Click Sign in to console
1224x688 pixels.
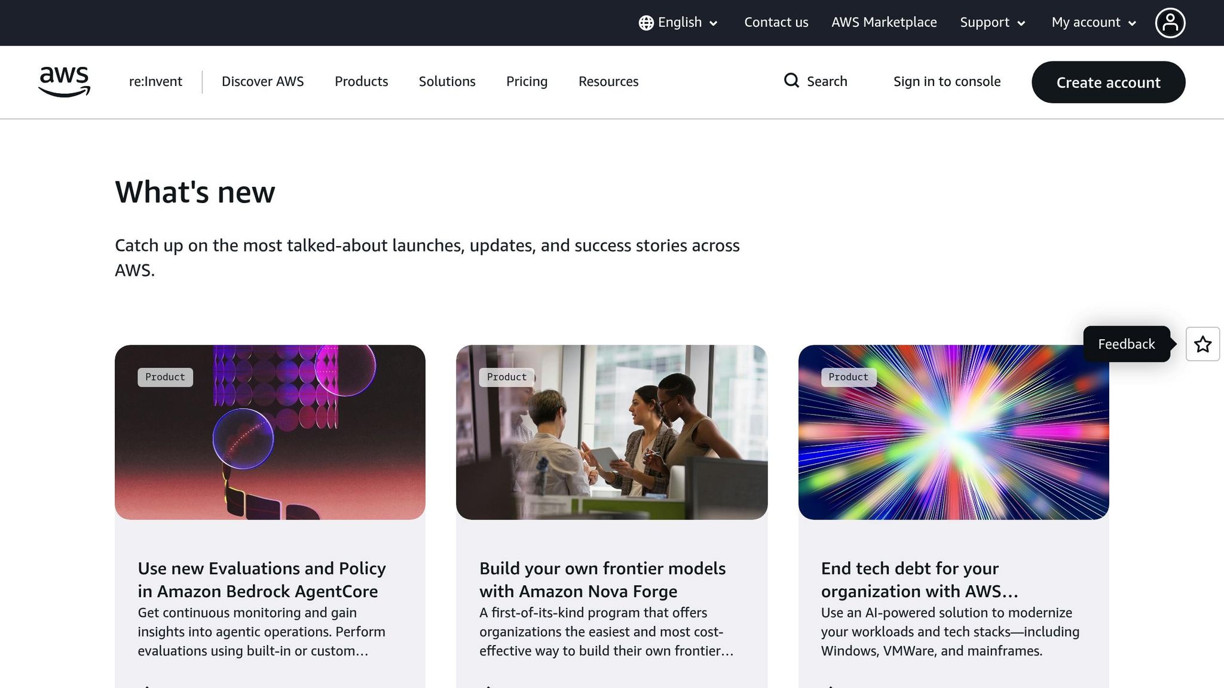pos(947,81)
